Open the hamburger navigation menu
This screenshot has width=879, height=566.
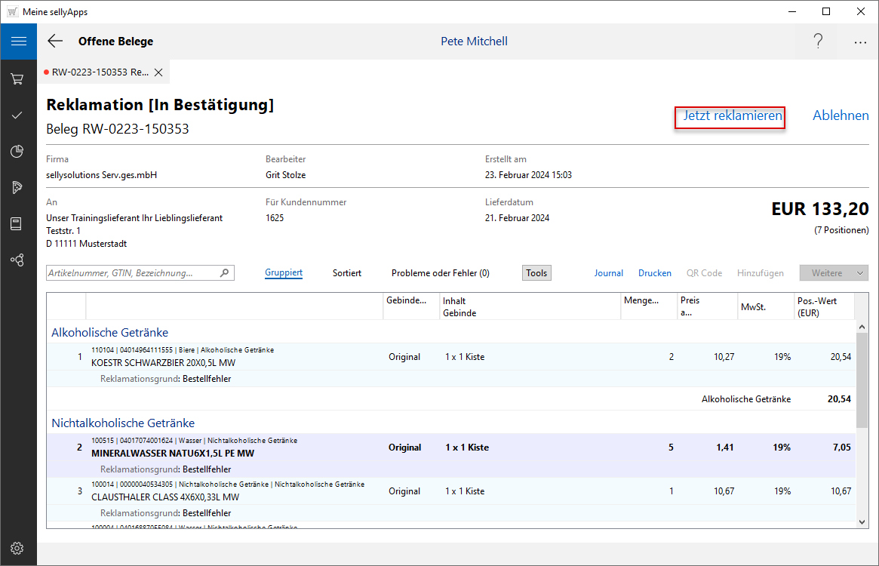[x=18, y=42]
